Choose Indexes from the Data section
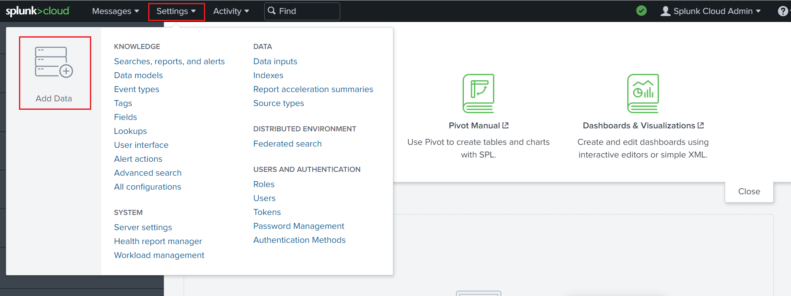 [x=268, y=75]
